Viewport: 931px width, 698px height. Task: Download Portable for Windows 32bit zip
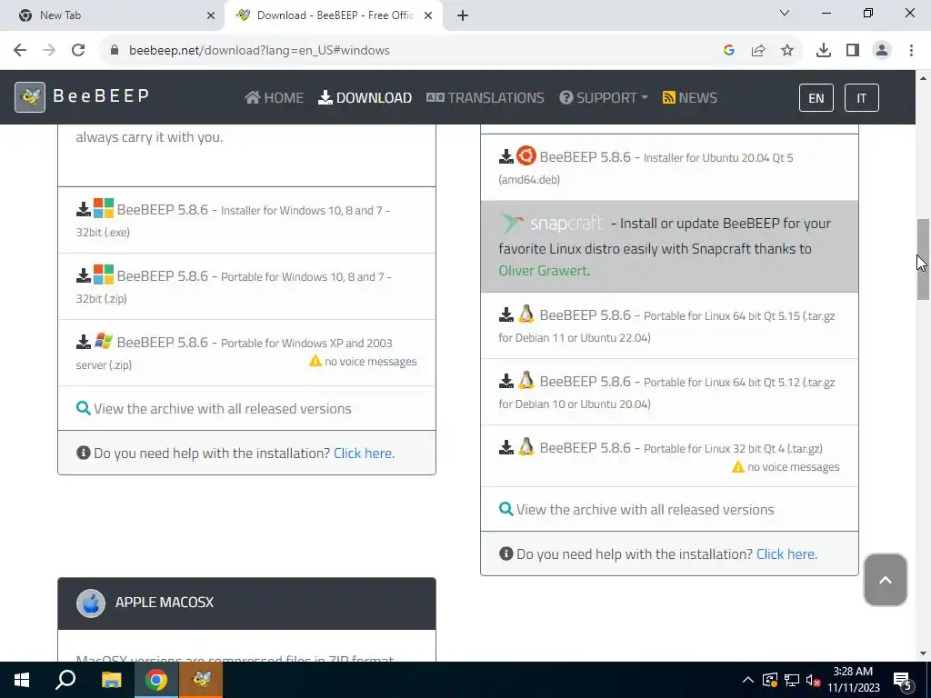[x=246, y=286]
